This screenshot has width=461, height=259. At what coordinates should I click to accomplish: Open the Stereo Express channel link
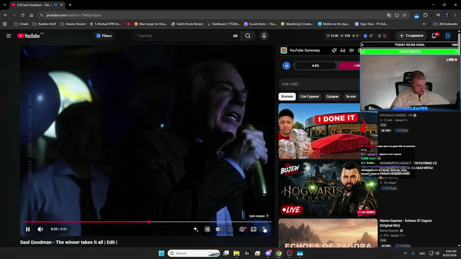pos(389,231)
